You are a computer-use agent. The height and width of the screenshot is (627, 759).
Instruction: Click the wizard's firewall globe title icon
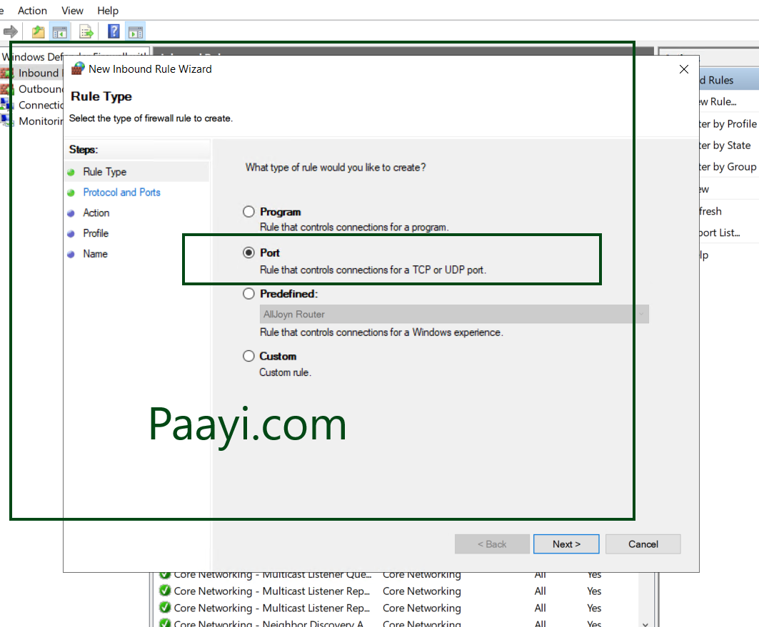[78, 68]
